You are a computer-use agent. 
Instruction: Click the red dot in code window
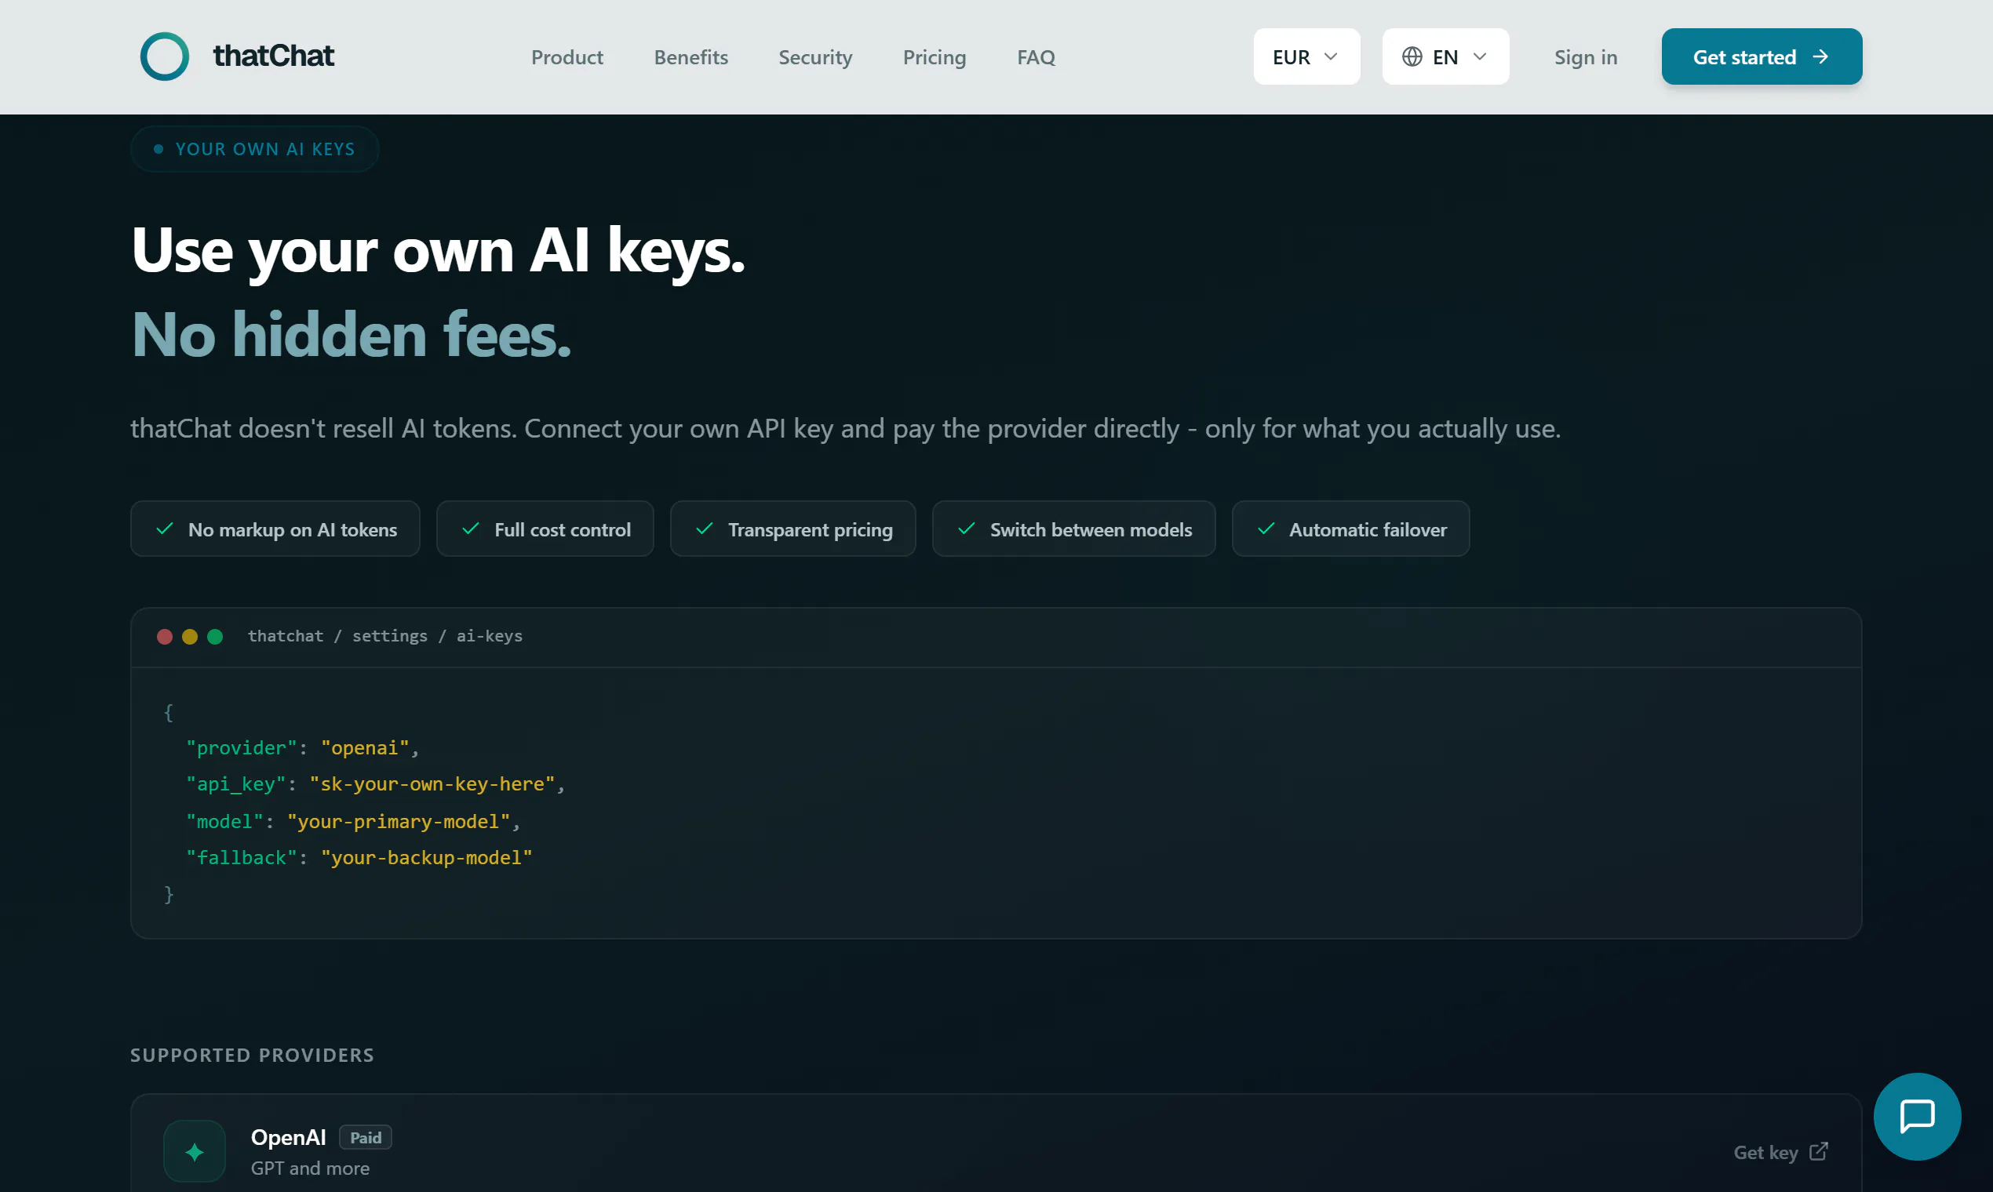pyautogui.click(x=165, y=636)
